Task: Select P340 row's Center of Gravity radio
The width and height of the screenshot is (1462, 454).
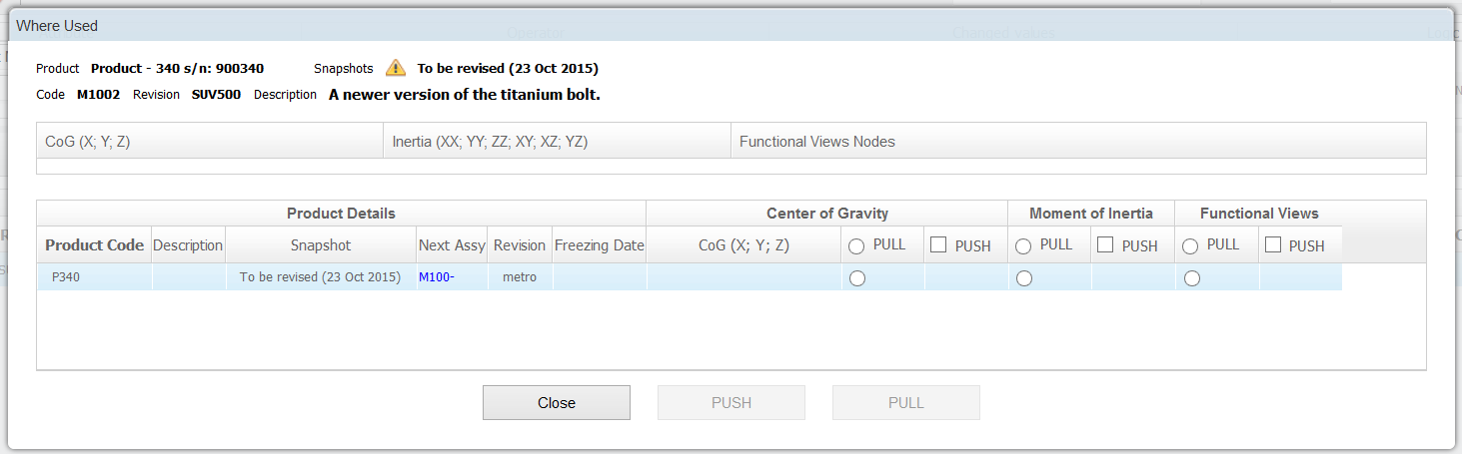Action: pos(856,279)
